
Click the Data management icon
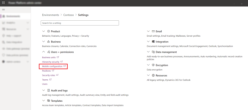153,52
